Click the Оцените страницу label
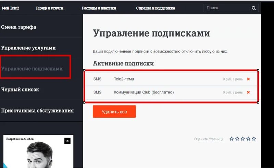This screenshot has width=274, height=168. (209, 139)
